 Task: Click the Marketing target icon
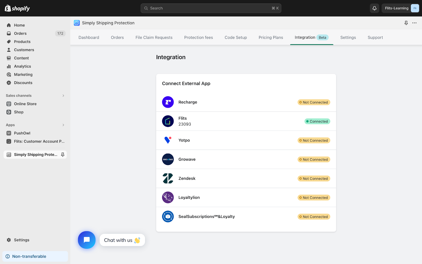coord(9,74)
